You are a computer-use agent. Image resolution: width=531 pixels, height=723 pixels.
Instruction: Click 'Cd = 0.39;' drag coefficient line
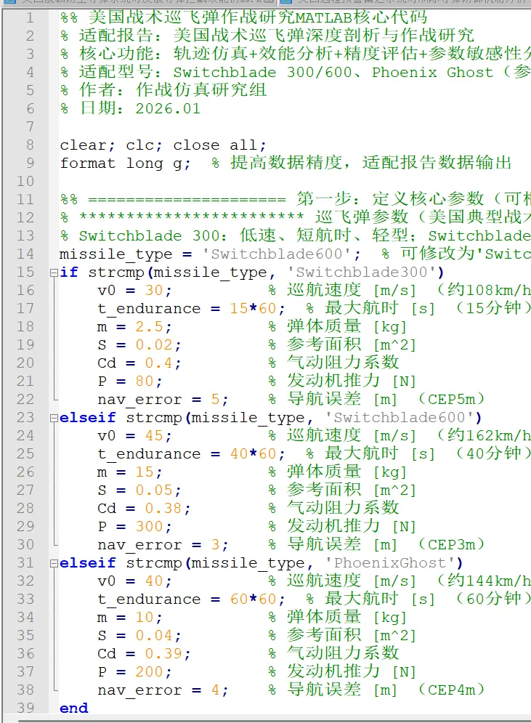(144, 654)
